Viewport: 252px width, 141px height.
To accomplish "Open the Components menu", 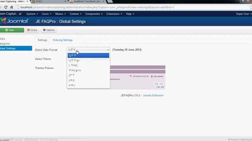I will click(x=94, y=14).
